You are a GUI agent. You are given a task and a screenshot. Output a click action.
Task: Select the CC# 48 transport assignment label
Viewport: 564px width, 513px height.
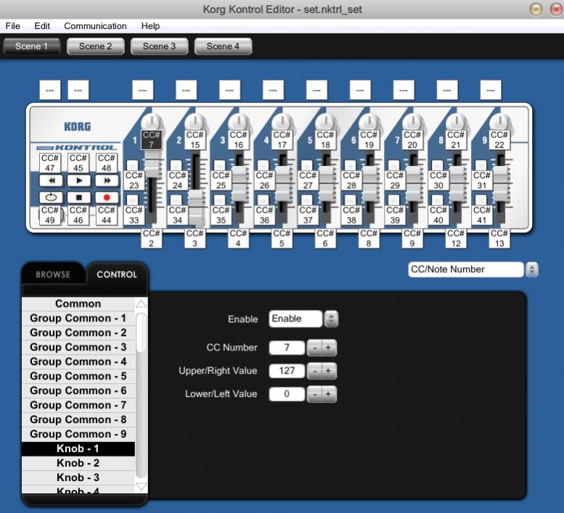click(107, 163)
